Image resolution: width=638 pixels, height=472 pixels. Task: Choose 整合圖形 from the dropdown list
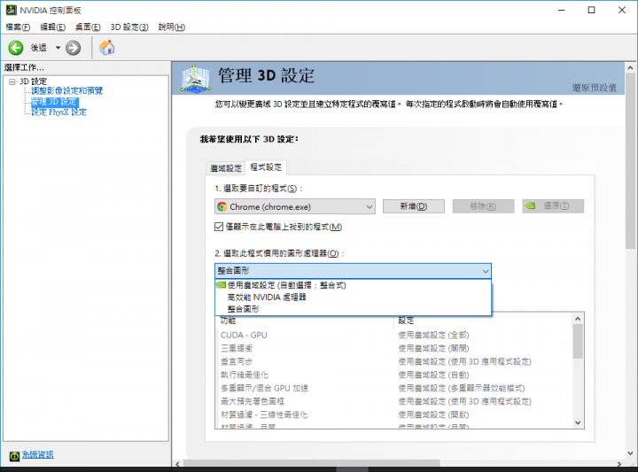point(353,309)
